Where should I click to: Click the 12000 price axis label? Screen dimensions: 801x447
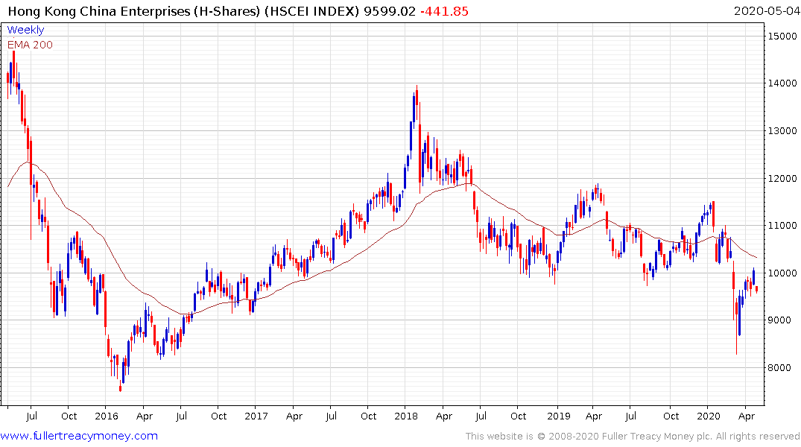click(782, 178)
